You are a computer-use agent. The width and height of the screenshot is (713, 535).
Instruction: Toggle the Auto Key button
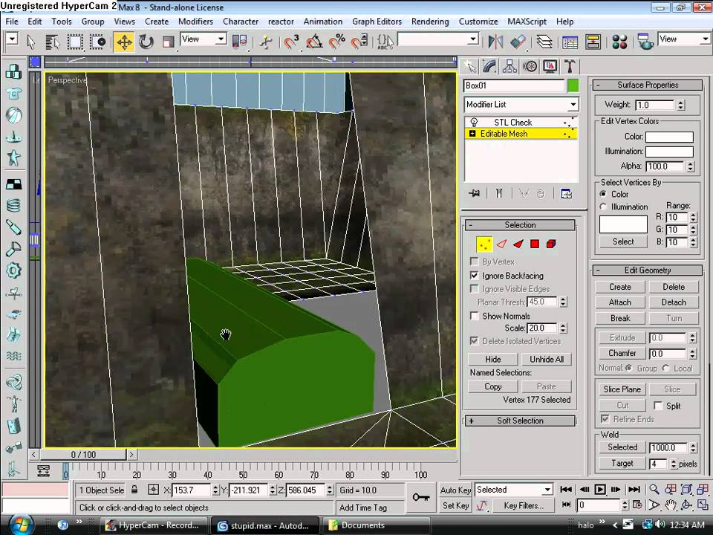point(455,490)
